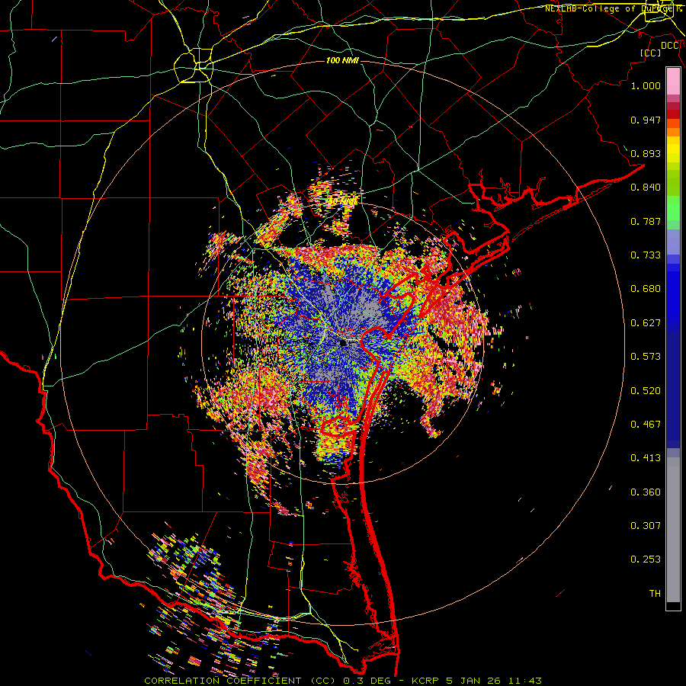Click the 0.253 scale value
686x686 pixels.
coord(646,559)
